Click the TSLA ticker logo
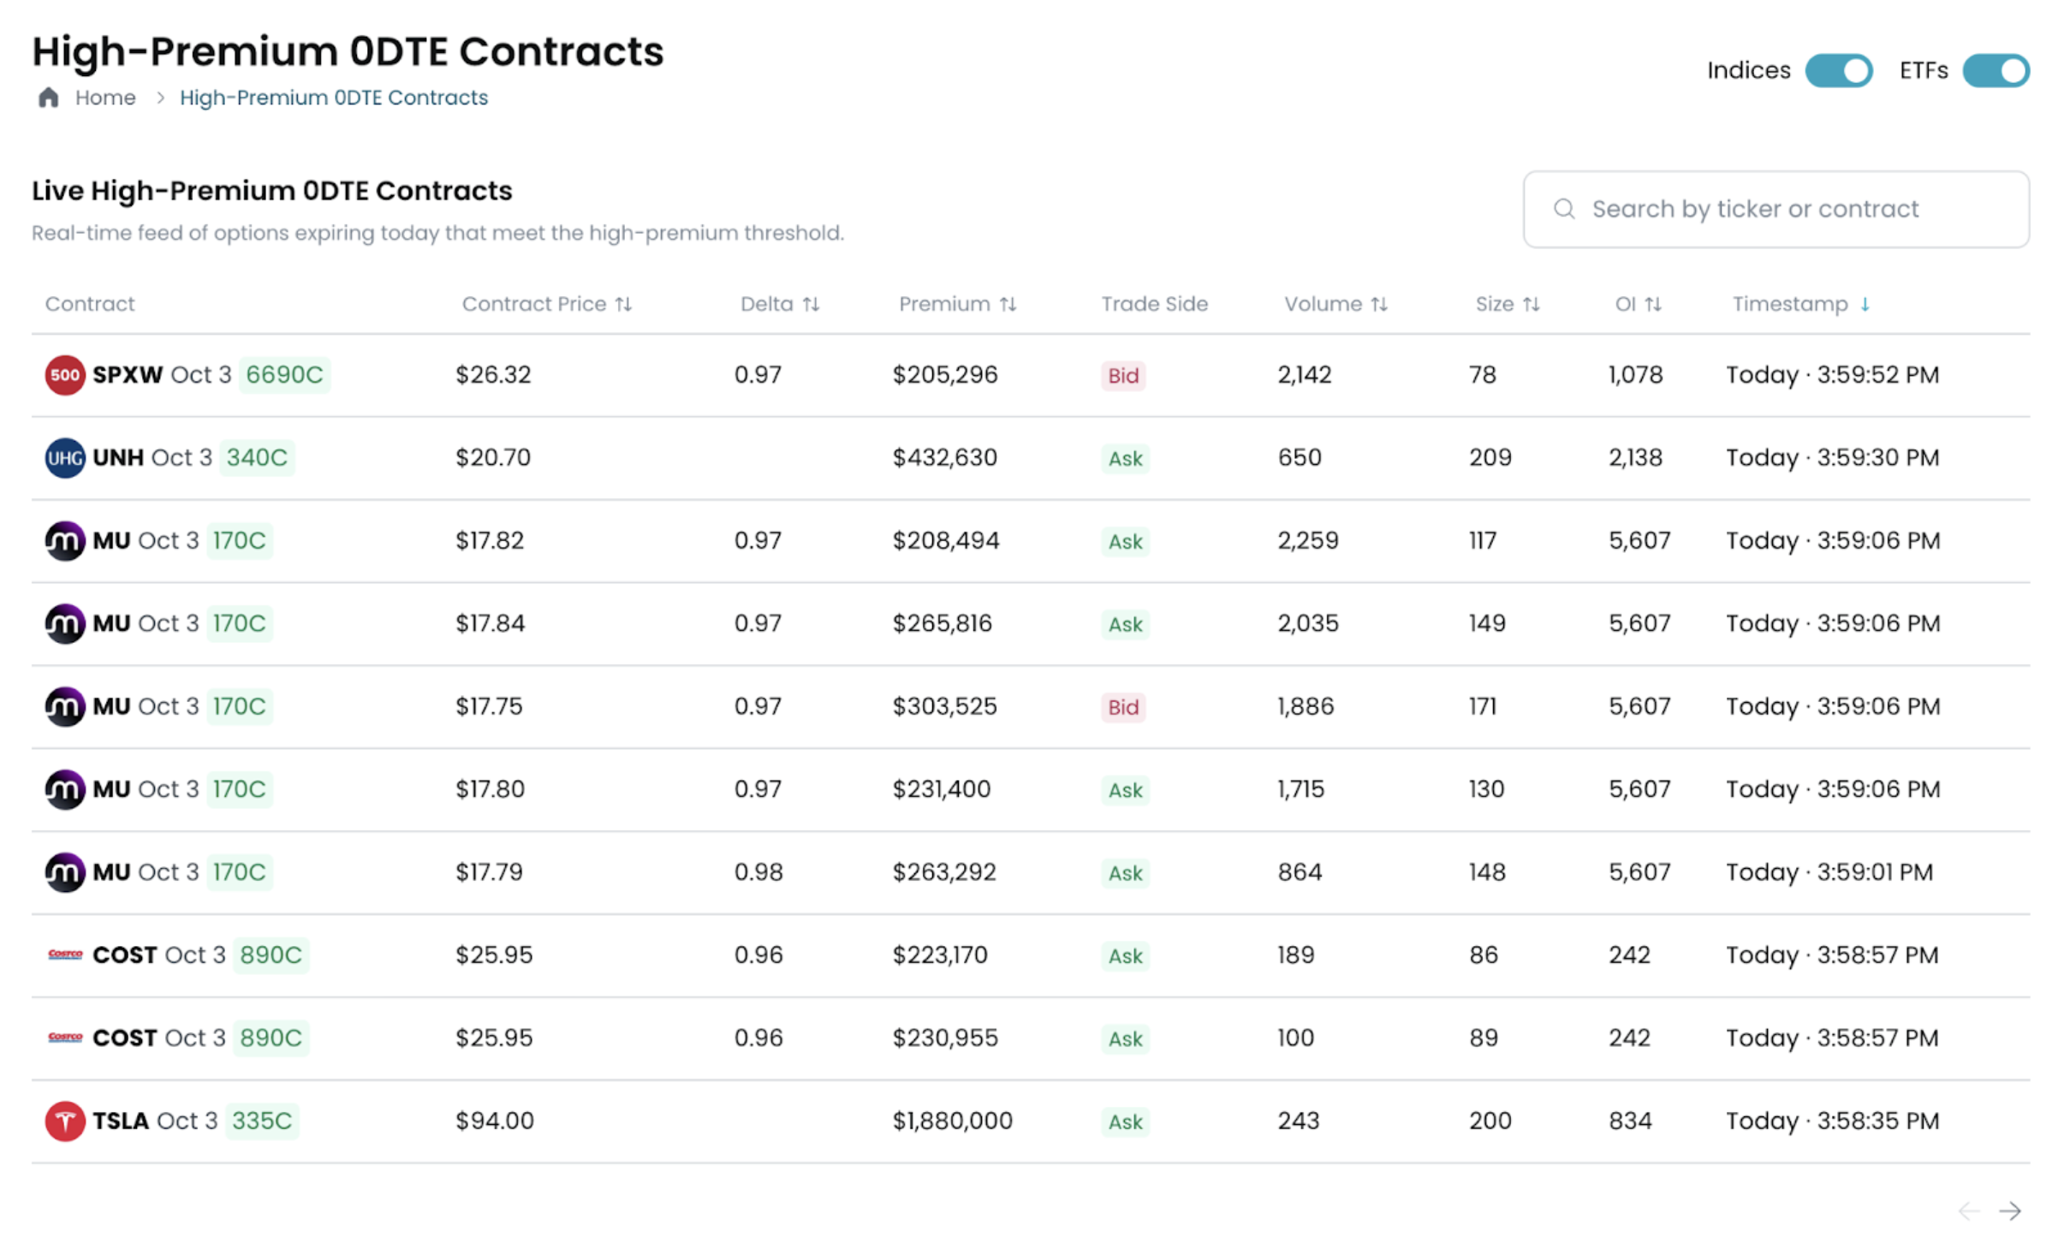Image resolution: width=2070 pixels, height=1243 pixels. (x=64, y=1121)
